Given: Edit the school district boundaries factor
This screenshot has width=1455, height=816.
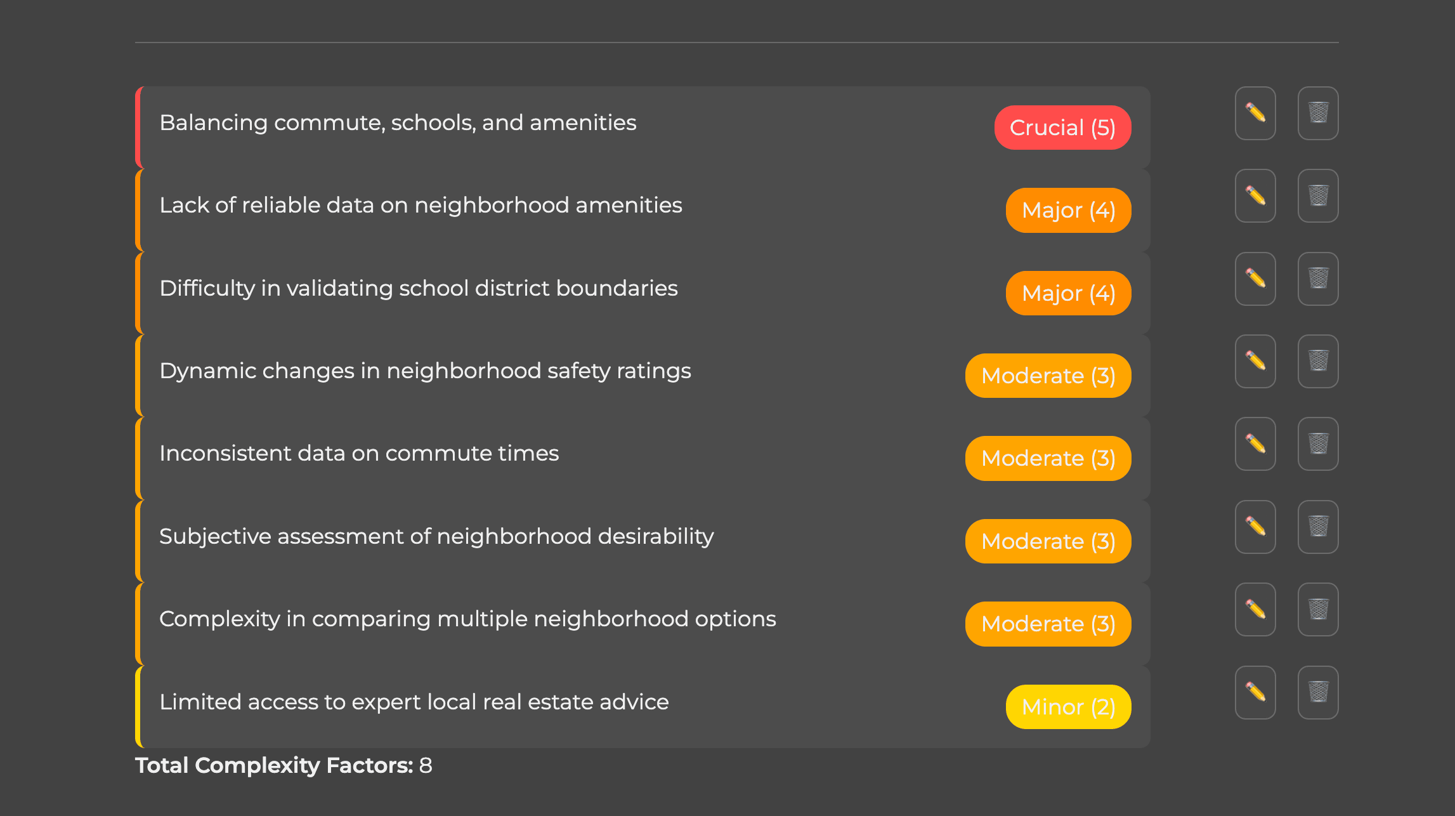Looking at the screenshot, I should pos(1255,279).
